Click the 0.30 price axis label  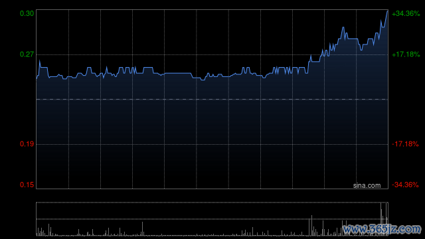click(27, 13)
